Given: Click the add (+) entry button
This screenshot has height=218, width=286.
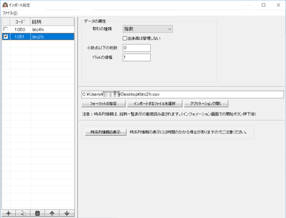Looking at the screenshot, I should tap(8, 213).
